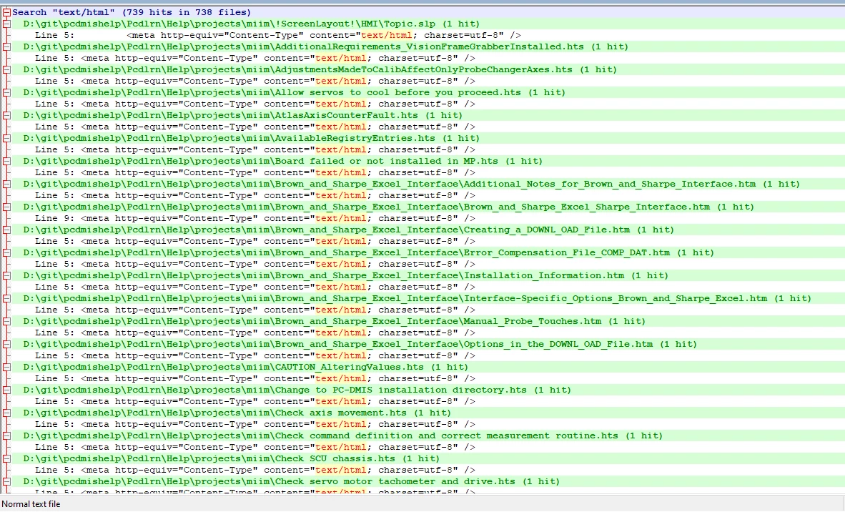
Task: Collapse Error_Compensation_File_COMP_DAT.htm result
Action: [6, 252]
